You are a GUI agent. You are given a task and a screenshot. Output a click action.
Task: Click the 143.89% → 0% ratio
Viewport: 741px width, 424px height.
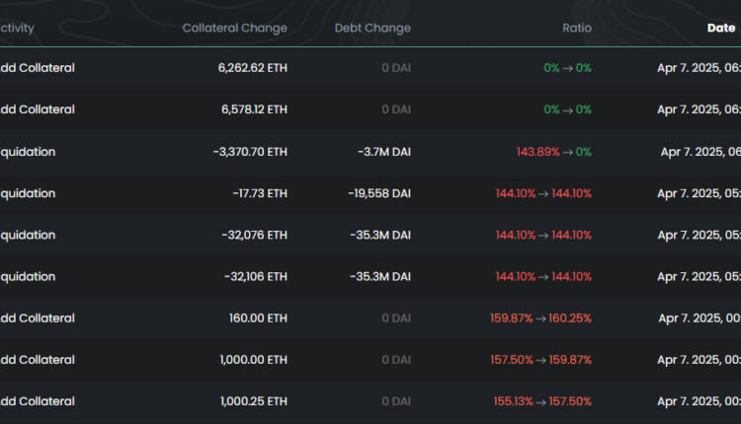tap(553, 152)
